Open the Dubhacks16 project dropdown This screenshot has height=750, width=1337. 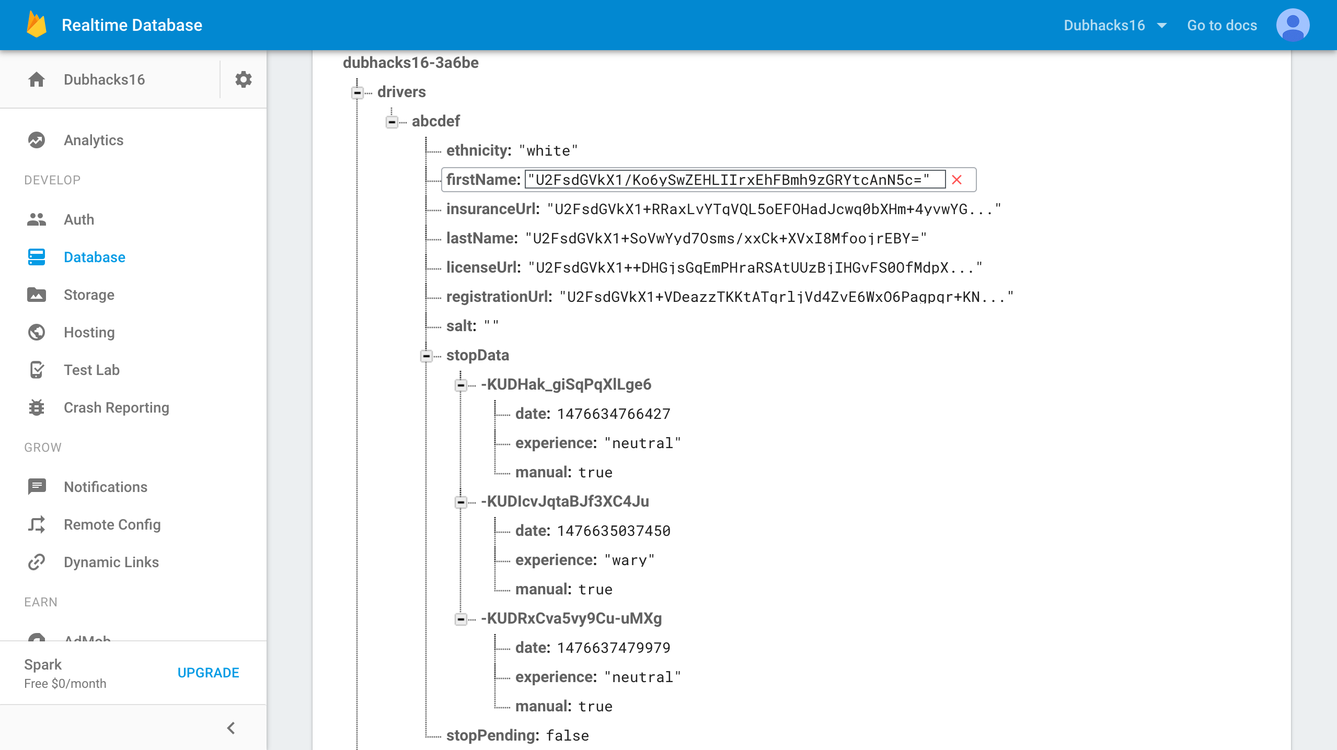[x=1114, y=25]
